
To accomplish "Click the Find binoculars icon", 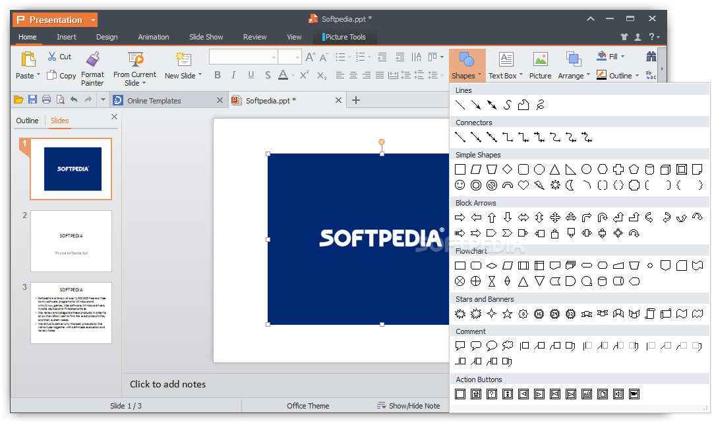I will [651, 57].
